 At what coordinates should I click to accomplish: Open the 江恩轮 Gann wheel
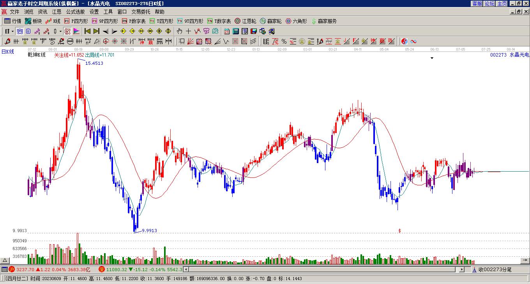click(x=246, y=21)
